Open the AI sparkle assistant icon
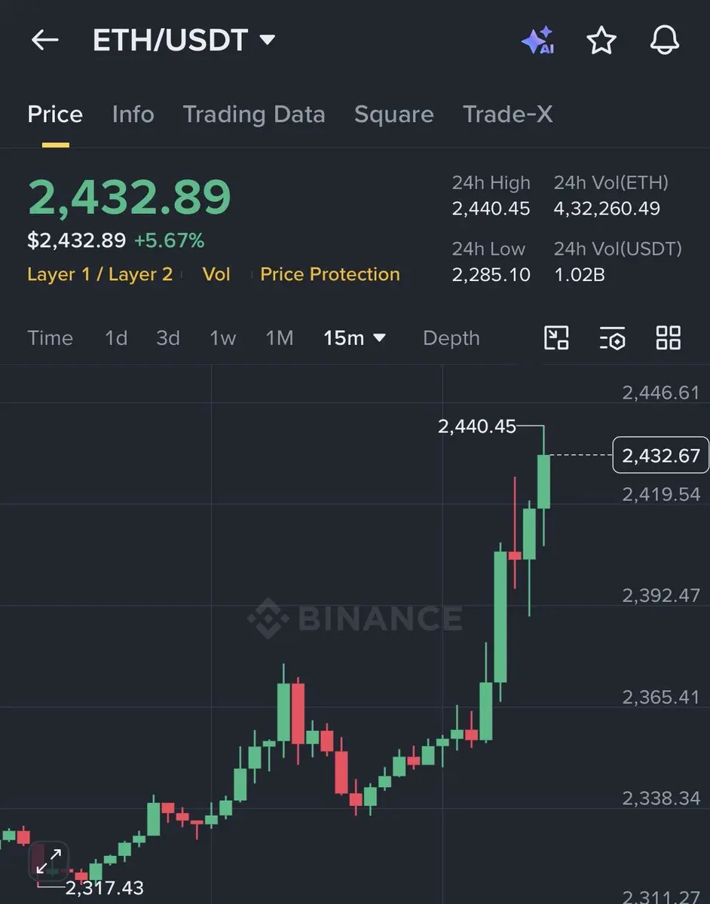Screen dimensions: 710x904 coord(538,41)
